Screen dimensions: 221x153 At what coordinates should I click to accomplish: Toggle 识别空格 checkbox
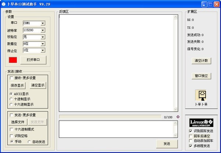click(11, 136)
